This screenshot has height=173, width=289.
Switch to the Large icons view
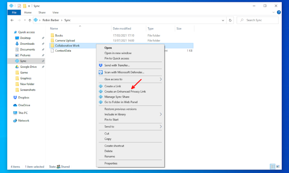(x=278, y=167)
